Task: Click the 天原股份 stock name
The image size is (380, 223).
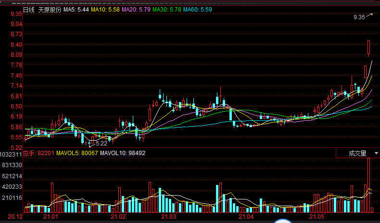Action: tap(50, 9)
